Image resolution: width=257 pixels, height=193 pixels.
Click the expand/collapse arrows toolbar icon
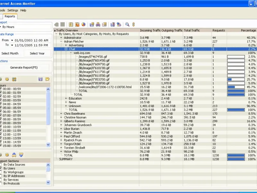133,24
